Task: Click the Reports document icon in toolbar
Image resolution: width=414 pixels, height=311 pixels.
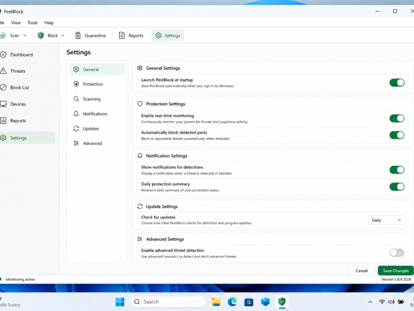Action: 122,35
